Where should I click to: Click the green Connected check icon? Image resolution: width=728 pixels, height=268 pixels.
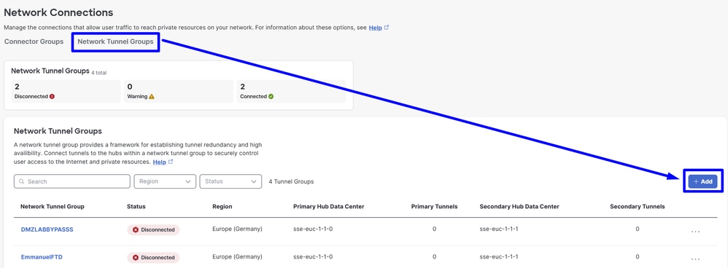pos(271,96)
